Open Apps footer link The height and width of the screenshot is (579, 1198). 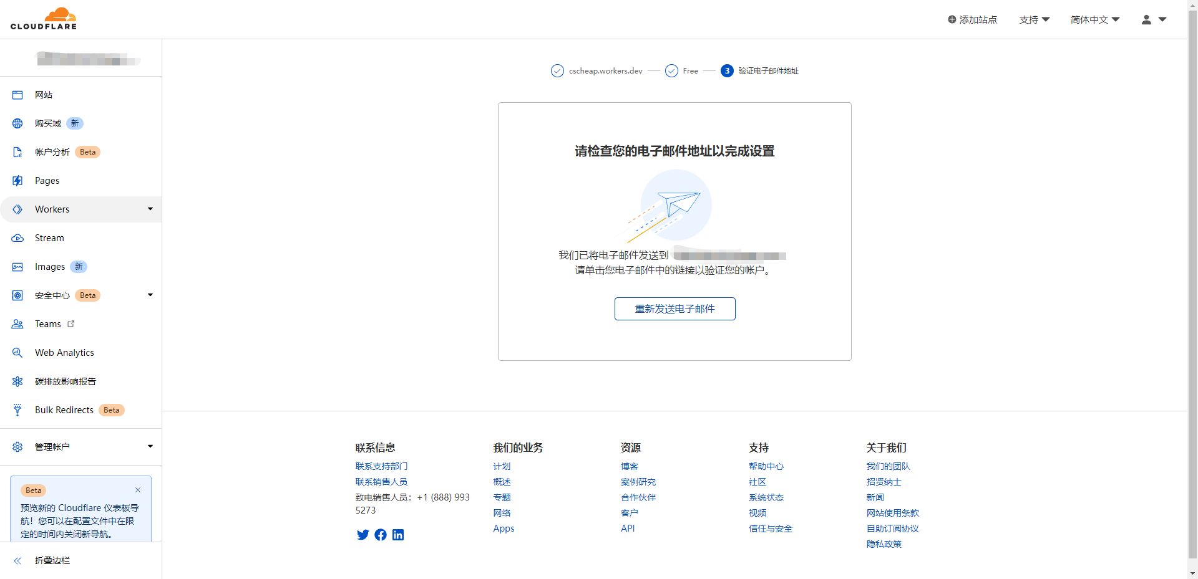pos(504,529)
